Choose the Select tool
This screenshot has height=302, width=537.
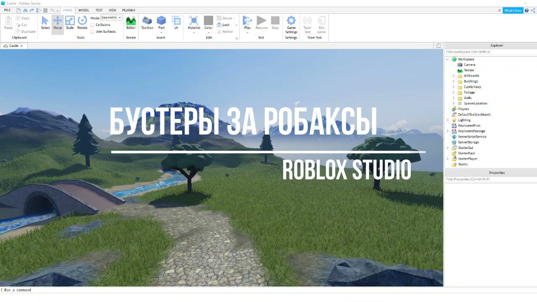(45, 23)
